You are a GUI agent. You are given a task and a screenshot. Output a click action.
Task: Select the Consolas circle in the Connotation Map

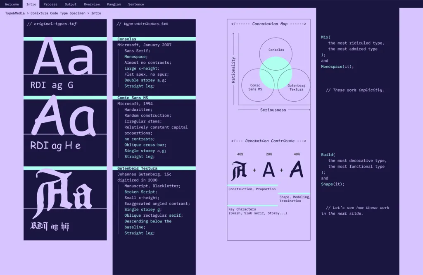[x=276, y=49]
